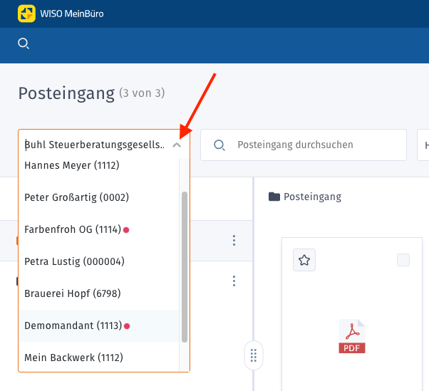Open global search magnifier in blue bar

pos(24,44)
